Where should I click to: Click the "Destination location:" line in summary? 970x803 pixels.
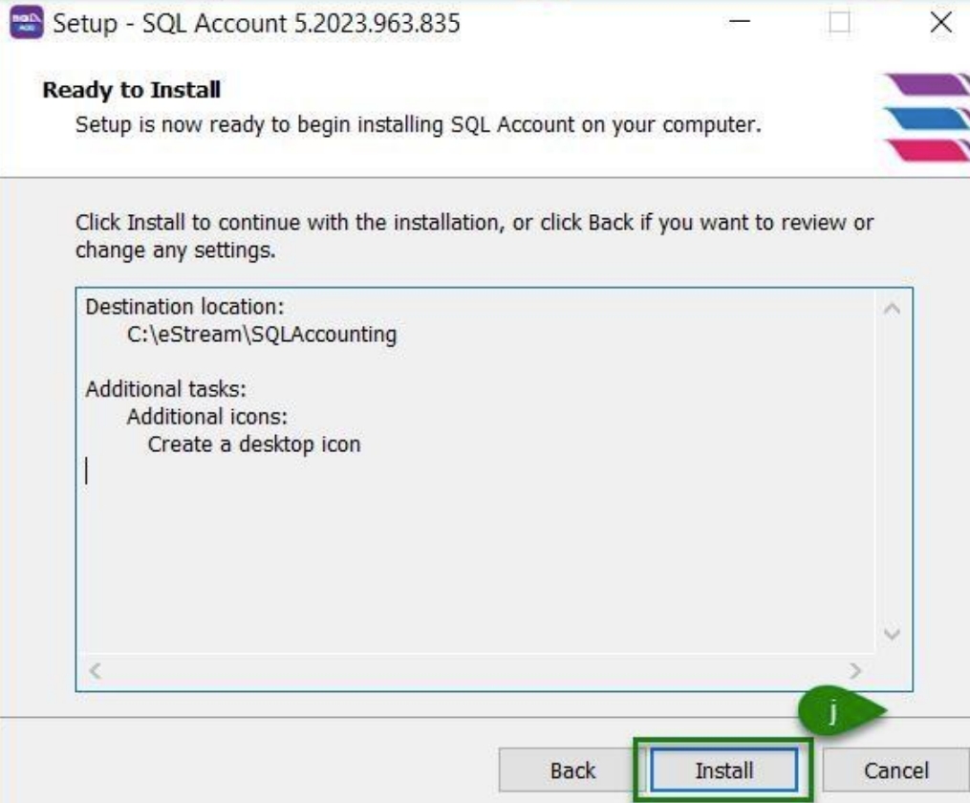coord(185,307)
